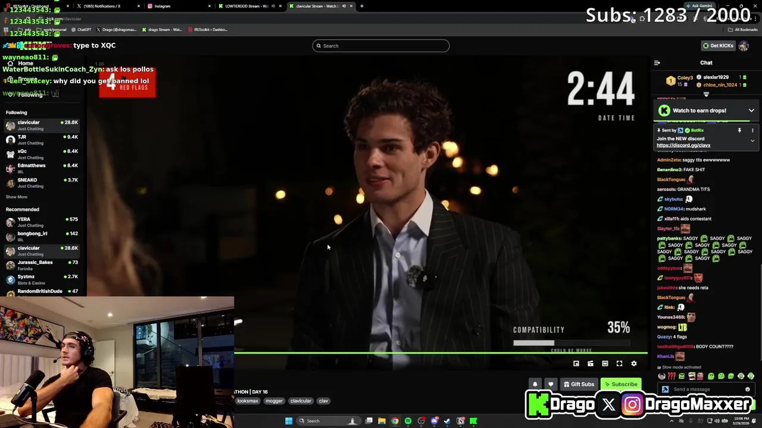Open the video player settings gear
The width and height of the screenshot is (762, 428).
click(633, 364)
